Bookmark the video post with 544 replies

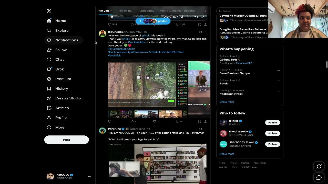200,25
